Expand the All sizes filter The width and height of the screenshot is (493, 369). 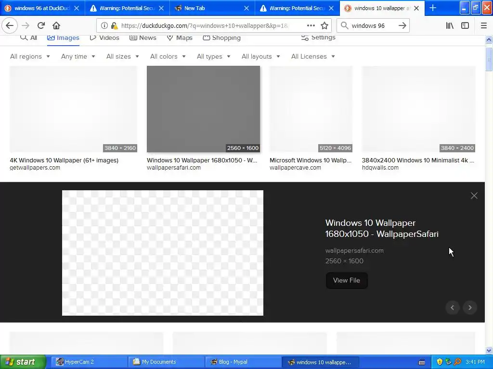coord(123,57)
